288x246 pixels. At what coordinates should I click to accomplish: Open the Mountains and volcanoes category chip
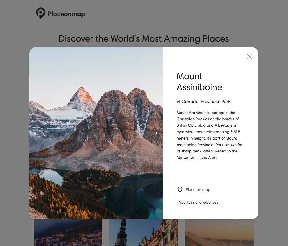tap(198, 202)
